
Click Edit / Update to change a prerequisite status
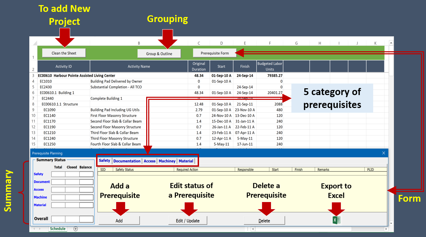(188, 220)
